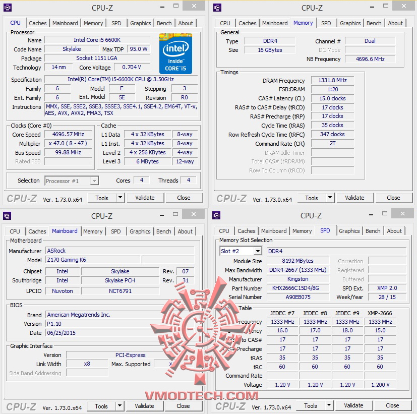Click the NB Frequency value 4696.6 MHz

click(370, 59)
